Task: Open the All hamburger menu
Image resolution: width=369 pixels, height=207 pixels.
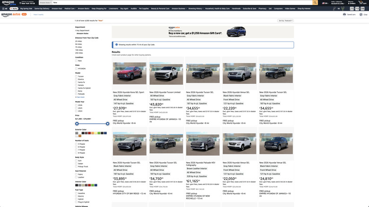Action: 5,9
